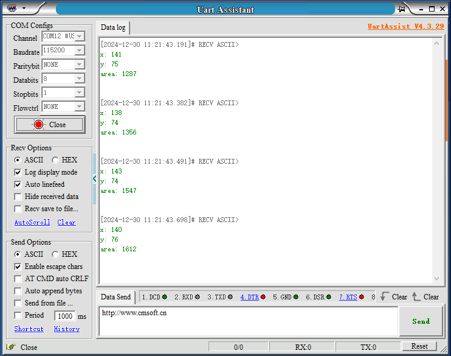Viewport: 451px width, 356px height.
Task: Click the data log scrollbar up arrow
Action: coord(436,43)
